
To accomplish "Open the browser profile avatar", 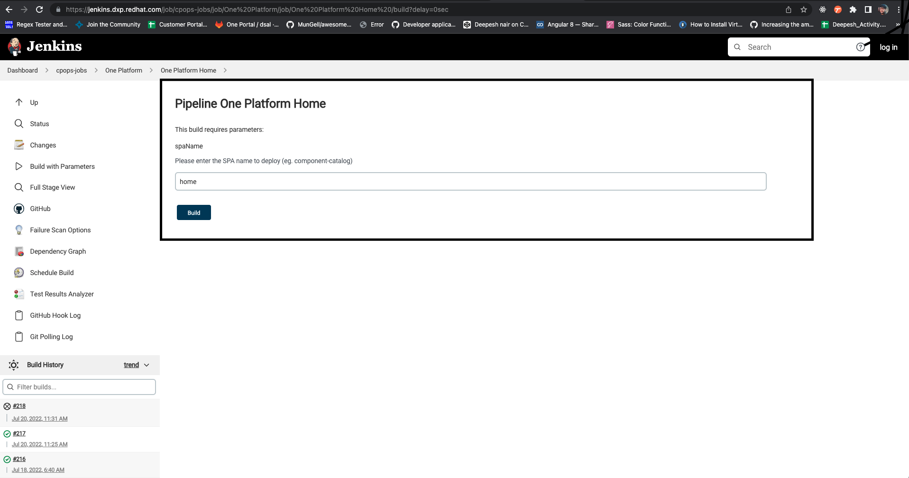I will 883,9.
